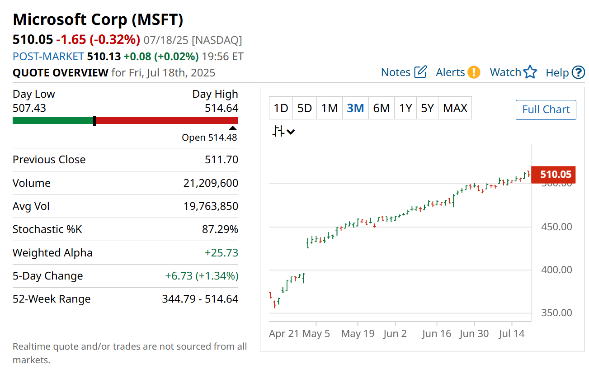
Task: Click the Microsoft Corp (MSFT) heading
Action: [x=98, y=19]
